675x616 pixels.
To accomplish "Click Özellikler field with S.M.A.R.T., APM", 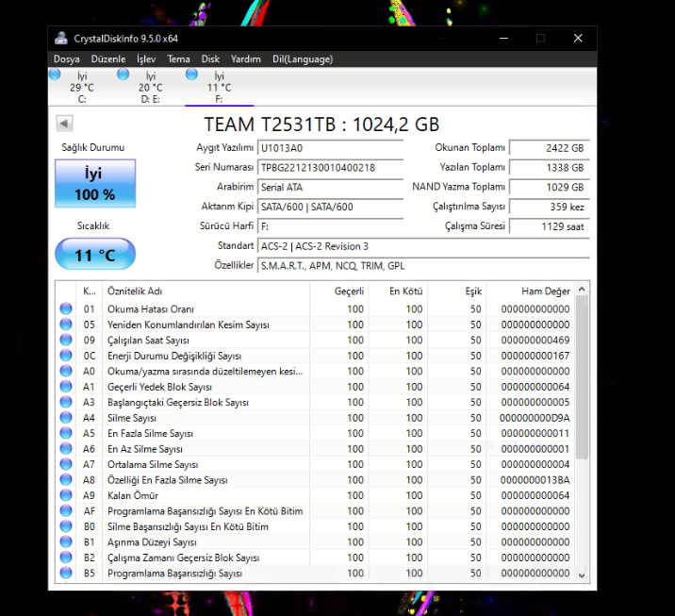I will click(423, 266).
